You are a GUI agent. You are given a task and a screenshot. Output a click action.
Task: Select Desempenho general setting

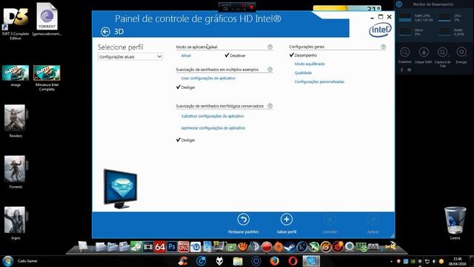[303, 56]
